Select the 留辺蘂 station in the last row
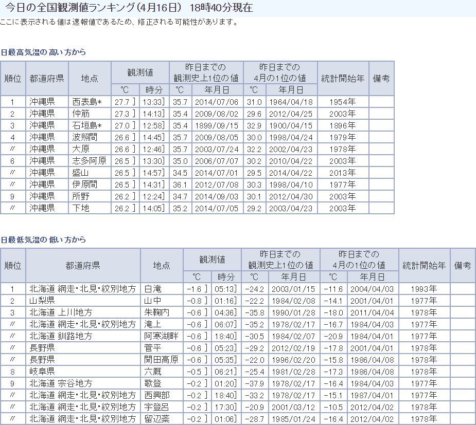Viewport: 476px width, 425px height. 157,419
